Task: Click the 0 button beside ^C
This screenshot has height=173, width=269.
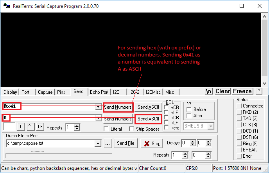Action: (22, 127)
